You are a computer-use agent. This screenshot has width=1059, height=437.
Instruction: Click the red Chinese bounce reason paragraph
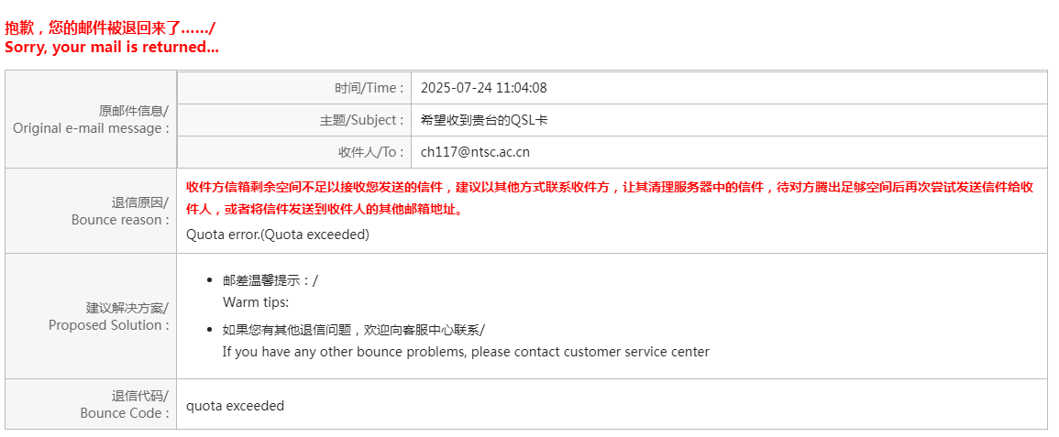[610, 198]
